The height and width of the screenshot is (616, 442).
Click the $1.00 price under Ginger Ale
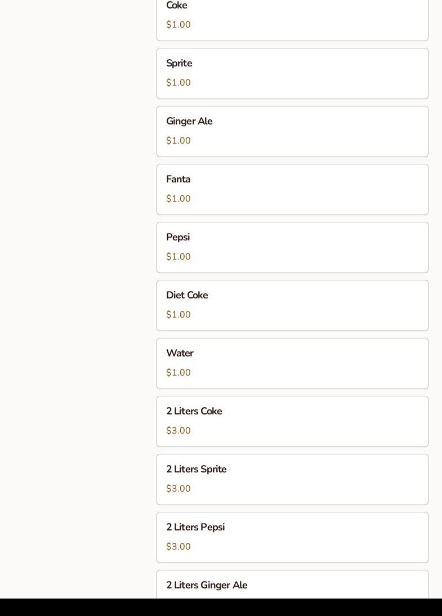(178, 141)
